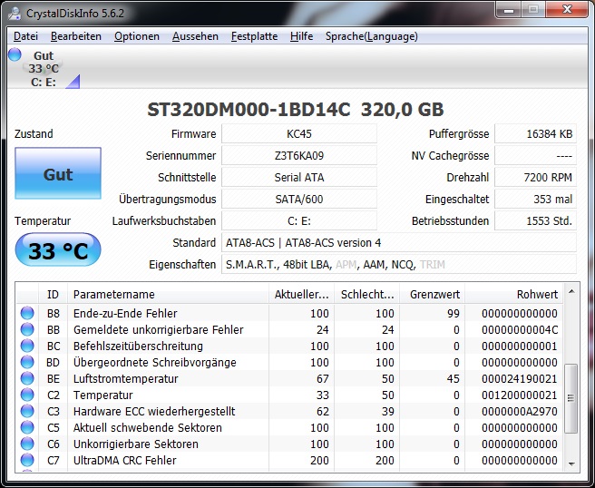Click the Seriennummer field Z3T6KA09
Viewport: 595px width, 488px height.
299,156
